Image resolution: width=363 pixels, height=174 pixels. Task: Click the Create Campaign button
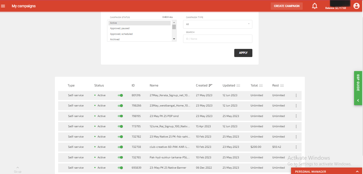point(286,6)
